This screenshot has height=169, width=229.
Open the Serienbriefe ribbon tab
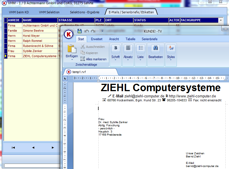tap(150, 39)
